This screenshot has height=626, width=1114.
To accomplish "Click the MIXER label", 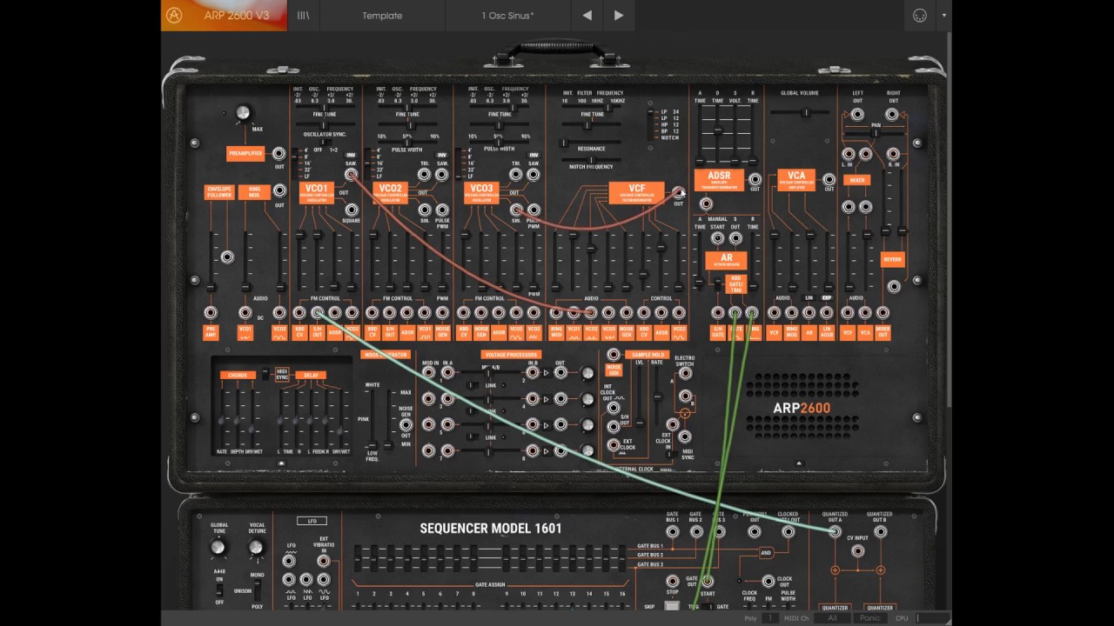I will [x=857, y=180].
